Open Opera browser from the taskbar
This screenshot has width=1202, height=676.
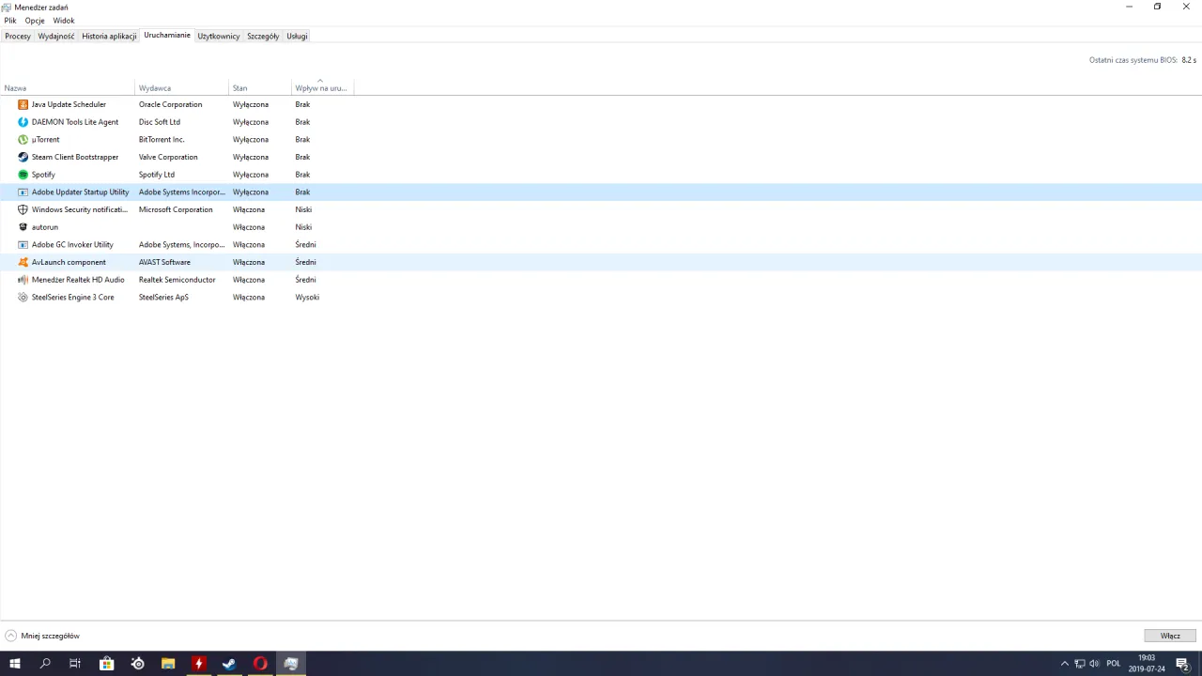pyautogui.click(x=260, y=664)
